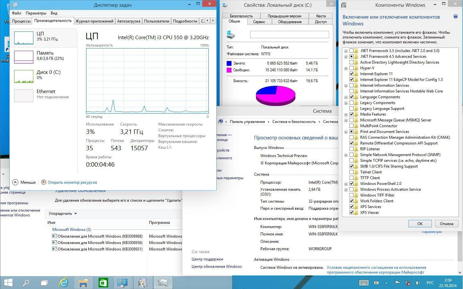
Task: Select the Ethernet graph thumbnail
Action: 24,96
